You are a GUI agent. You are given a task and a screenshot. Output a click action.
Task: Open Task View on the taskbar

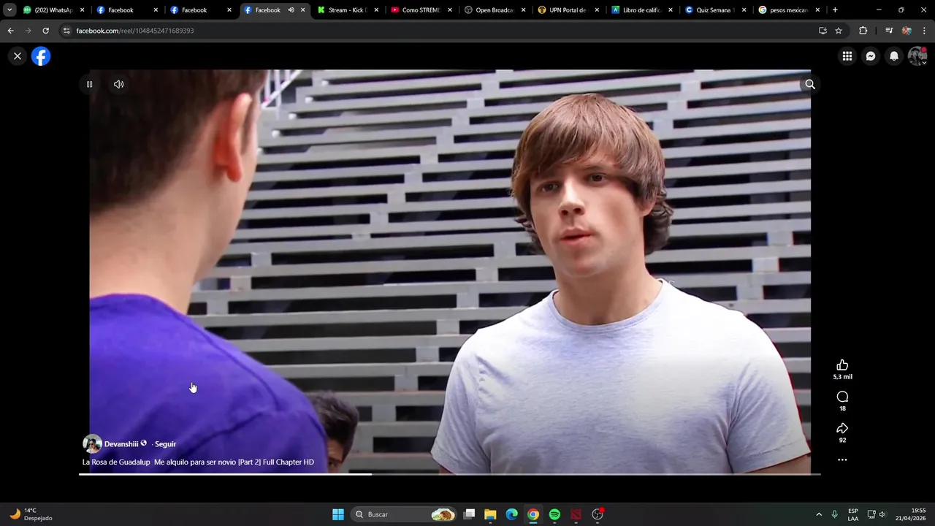(x=470, y=514)
